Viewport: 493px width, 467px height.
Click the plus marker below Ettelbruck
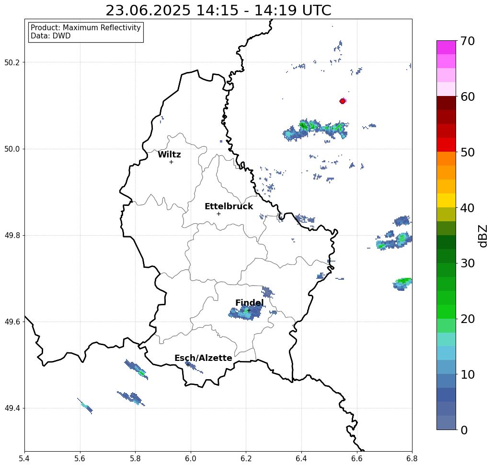pos(218,214)
